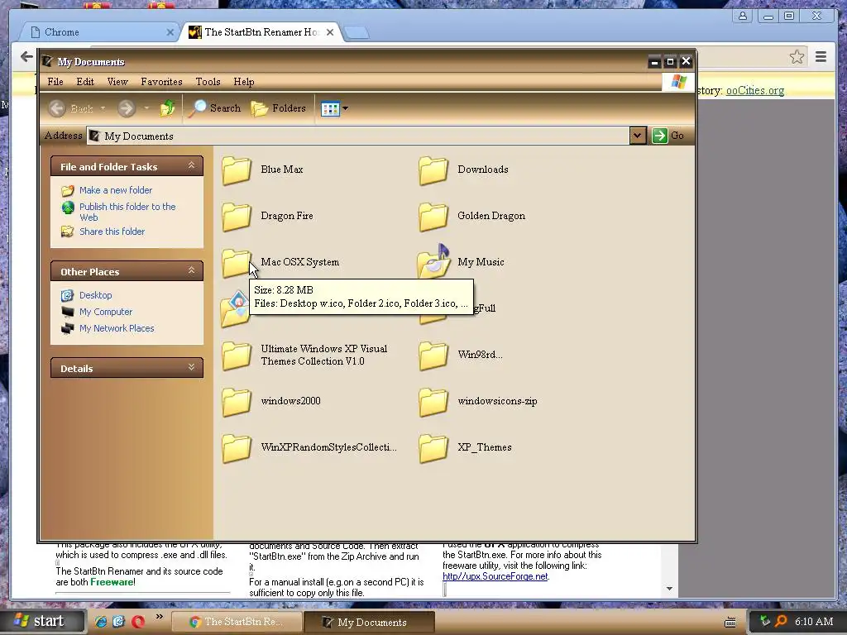
Task: Collapse the Other Places panel
Action: 191,270
